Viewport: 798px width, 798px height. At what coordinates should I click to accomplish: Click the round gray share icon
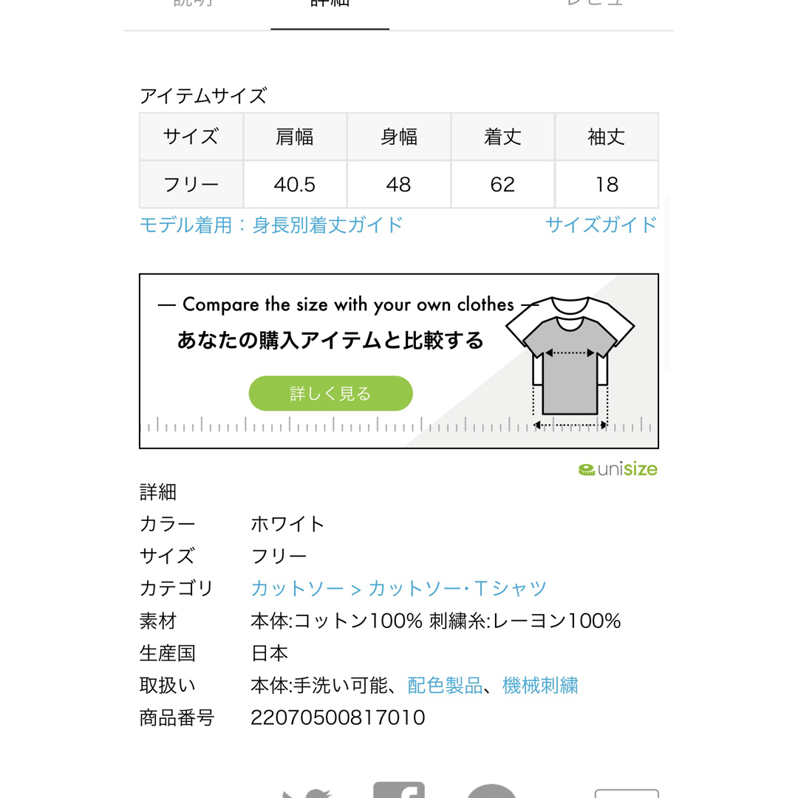pos(491,791)
